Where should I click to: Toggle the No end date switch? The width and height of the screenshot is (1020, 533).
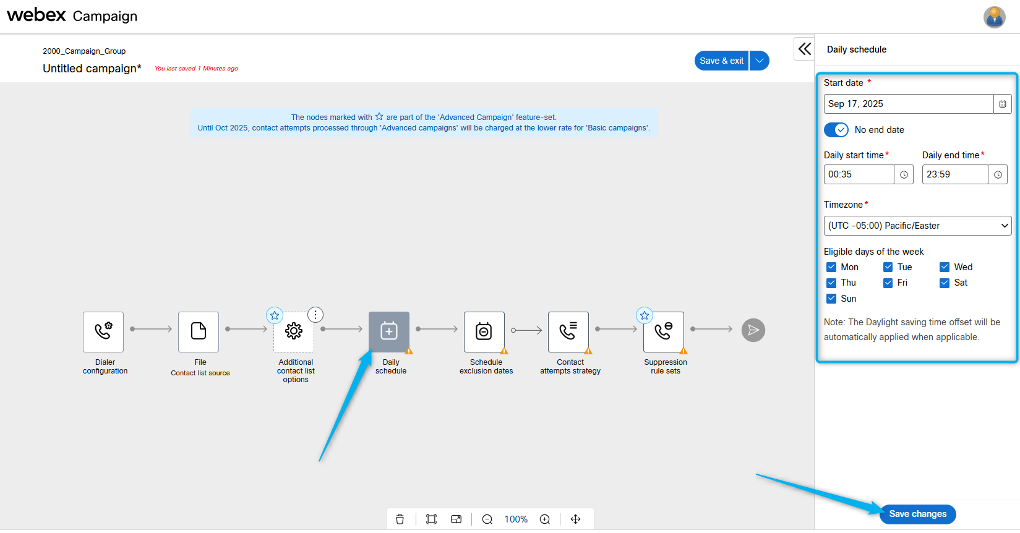pos(836,130)
